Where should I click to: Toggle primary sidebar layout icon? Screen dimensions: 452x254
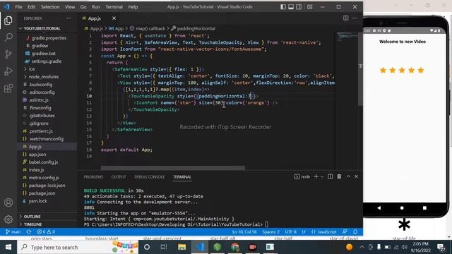(x=283, y=6)
